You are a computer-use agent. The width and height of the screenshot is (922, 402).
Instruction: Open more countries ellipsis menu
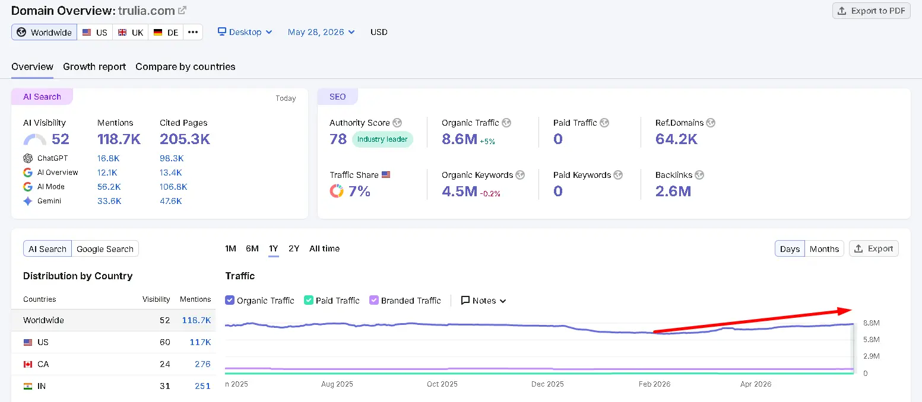tap(193, 32)
